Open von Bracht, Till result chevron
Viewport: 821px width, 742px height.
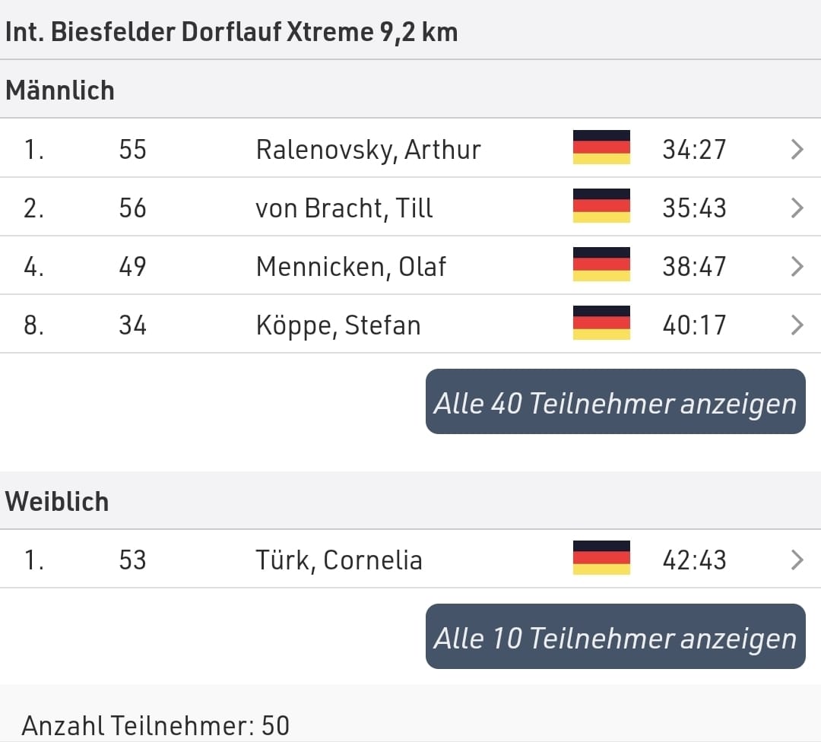click(x=797, y=208)
